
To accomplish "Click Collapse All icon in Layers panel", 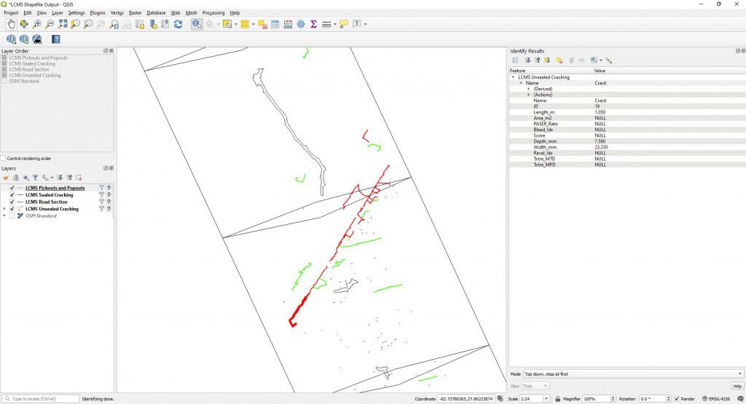I will coord(69,178).
